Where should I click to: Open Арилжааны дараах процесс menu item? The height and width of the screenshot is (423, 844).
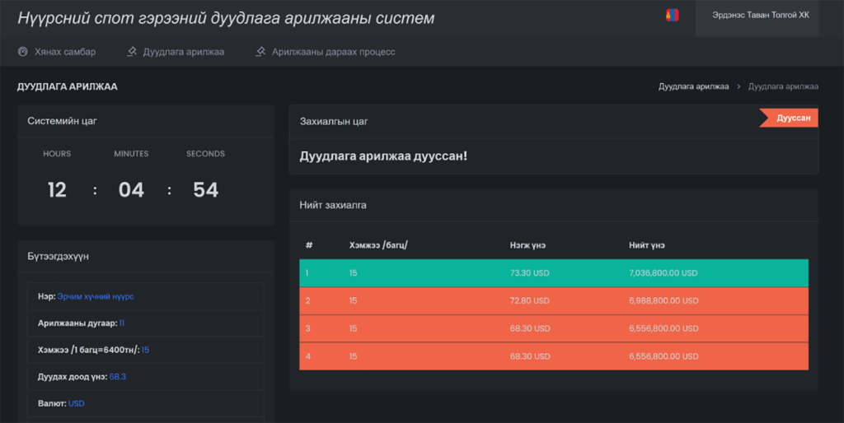[334, 52]
